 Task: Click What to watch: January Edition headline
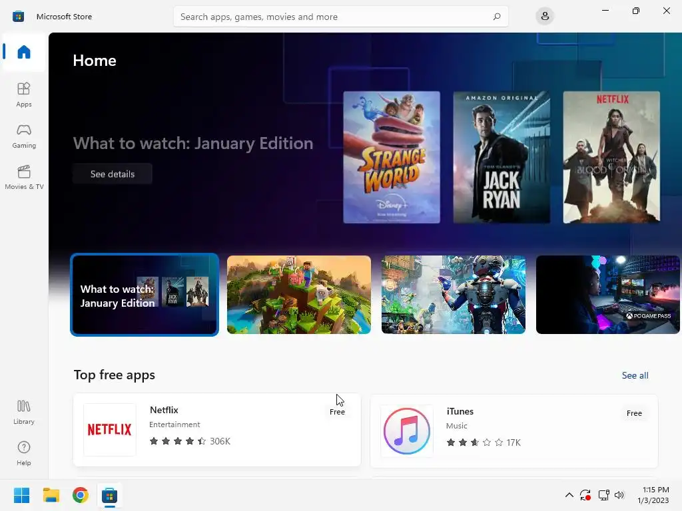(x=193, y=144)
